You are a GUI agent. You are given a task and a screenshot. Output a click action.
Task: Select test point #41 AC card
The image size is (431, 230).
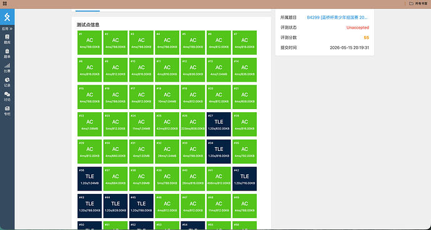pos(219,179)
